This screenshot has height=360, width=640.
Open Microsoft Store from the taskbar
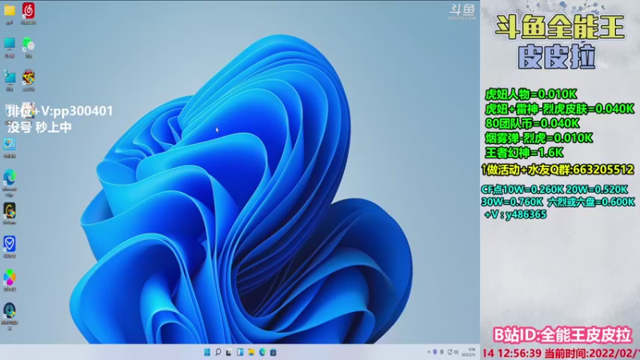[x=273, y=352]
